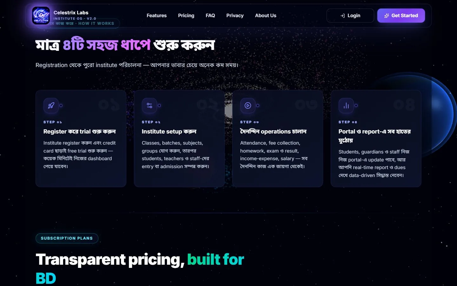The image size is (457, 286).
Task: Select the Register trial step card heading
Action: [80, 132]
